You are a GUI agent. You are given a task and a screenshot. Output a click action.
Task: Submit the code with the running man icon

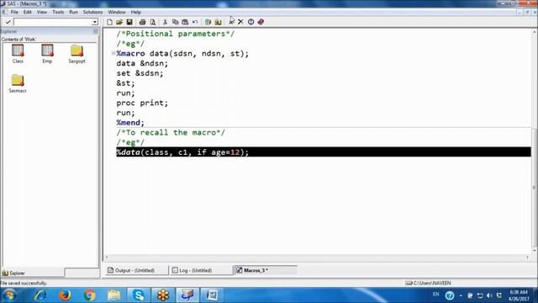231,22
